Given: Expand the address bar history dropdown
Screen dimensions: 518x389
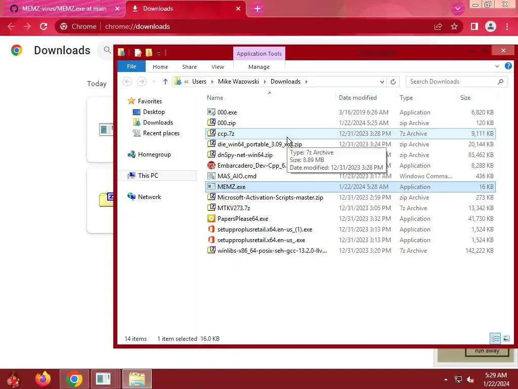Looking at the screenshot, I should [382, 82].
